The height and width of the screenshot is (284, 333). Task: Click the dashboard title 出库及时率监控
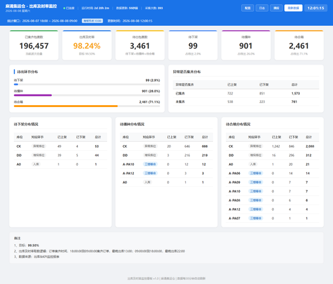point(43,6)
